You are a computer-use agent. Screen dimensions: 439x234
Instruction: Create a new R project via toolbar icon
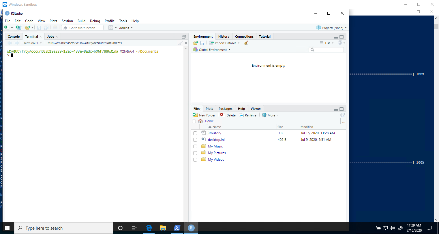coord(18,27)
